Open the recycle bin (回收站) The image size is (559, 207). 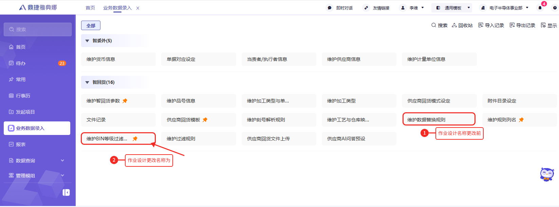click(462, 25)
